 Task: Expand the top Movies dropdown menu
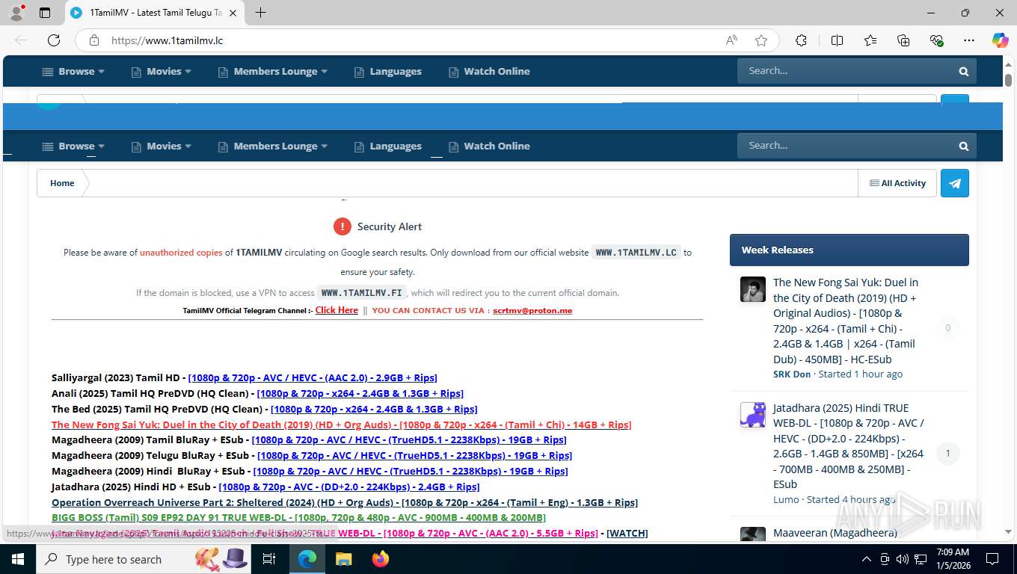click(162, 72)
